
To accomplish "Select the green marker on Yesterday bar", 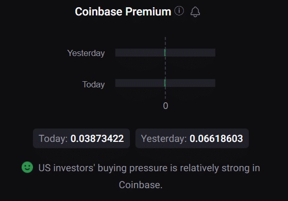I will [165, 53].
